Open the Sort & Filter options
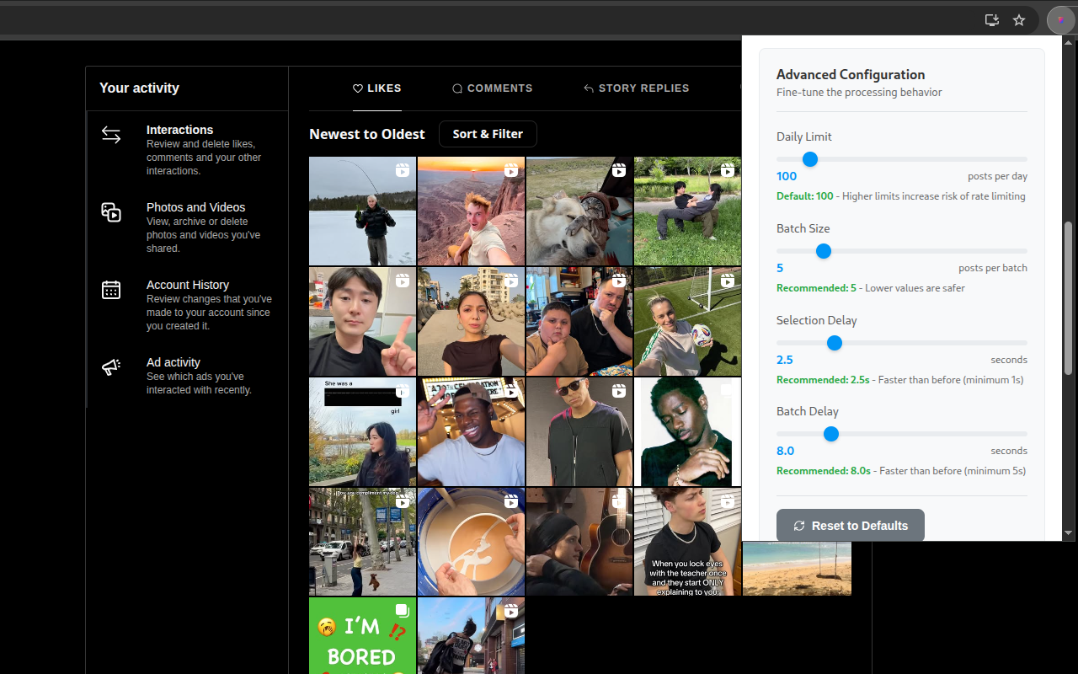 pos(488,134)
